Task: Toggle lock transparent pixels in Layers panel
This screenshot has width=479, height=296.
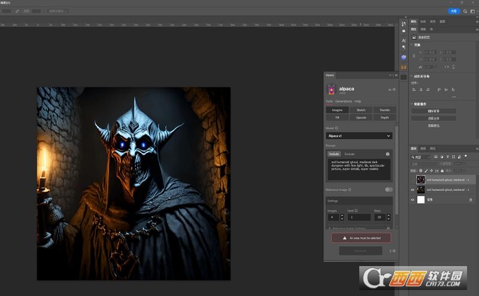Action: coord(421,170)
